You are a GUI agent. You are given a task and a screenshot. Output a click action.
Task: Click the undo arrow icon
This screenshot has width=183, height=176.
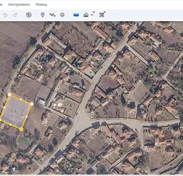pos(5,15)
